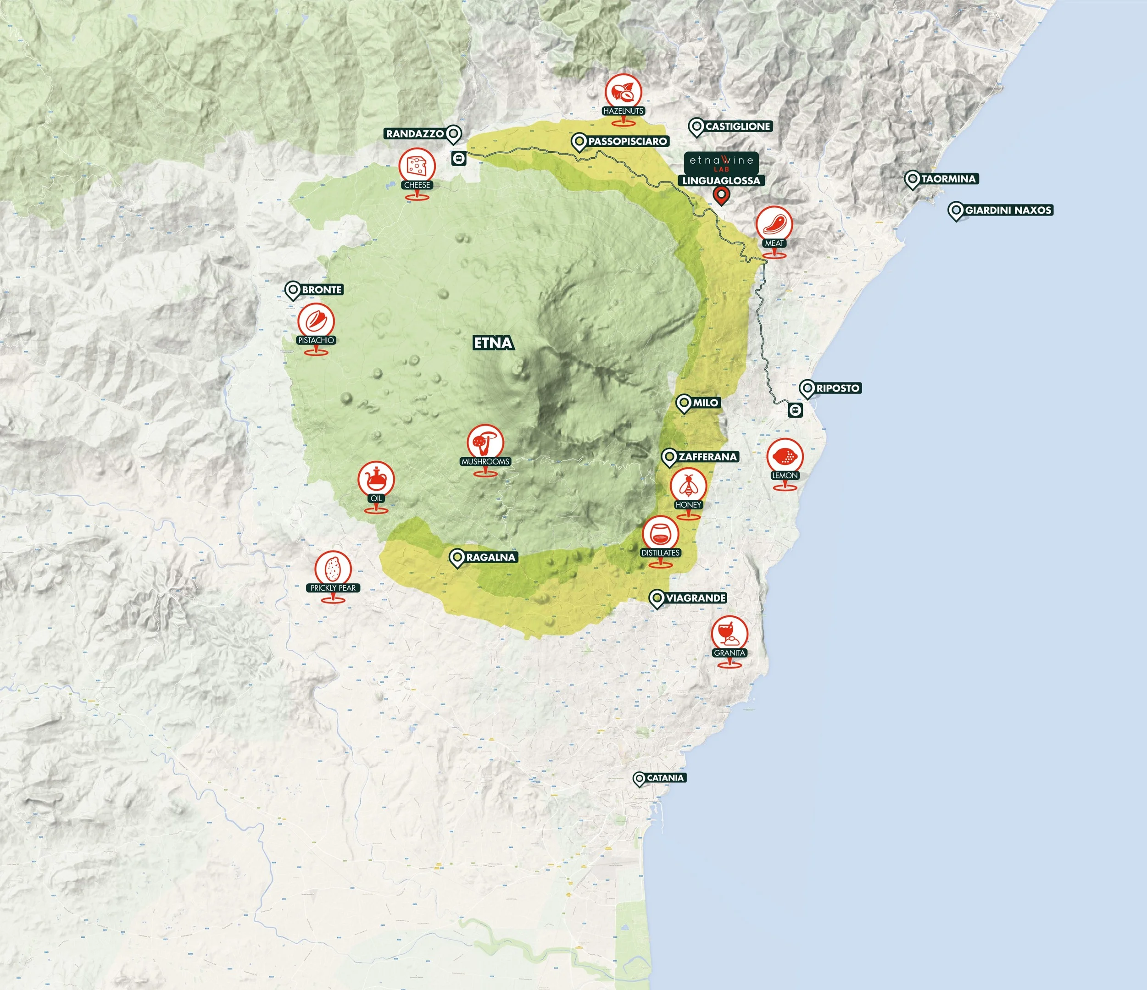The height and width of the screenshot is (990, 1147).
Task: Select the train station icon near Riposto
Action: (796, 410)
